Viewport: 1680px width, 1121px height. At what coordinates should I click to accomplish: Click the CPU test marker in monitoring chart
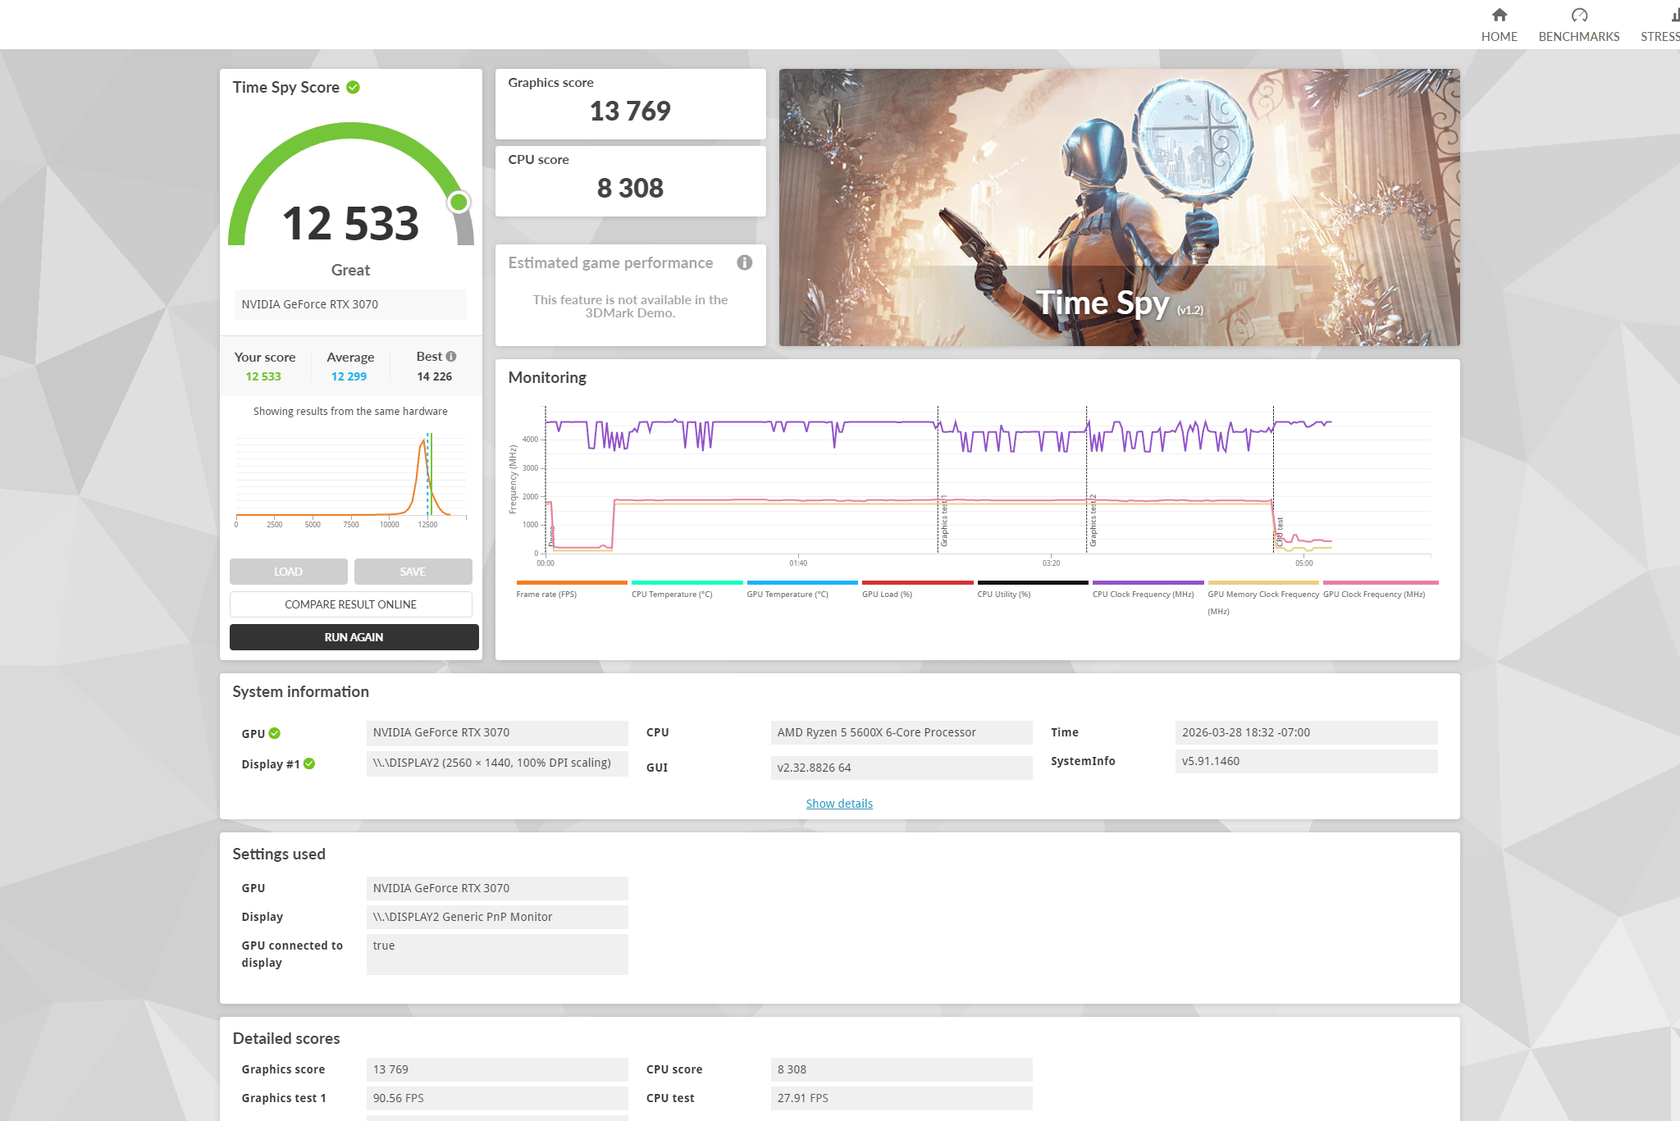pyautogui.click(x=1279, y=532)
